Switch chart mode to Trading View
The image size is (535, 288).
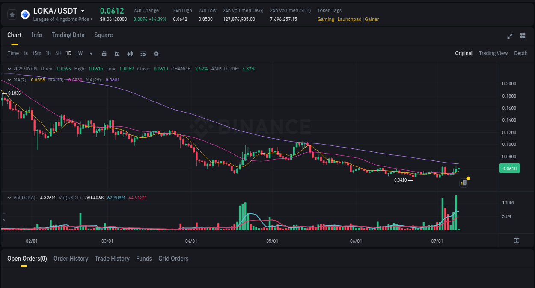coord(493,53)
